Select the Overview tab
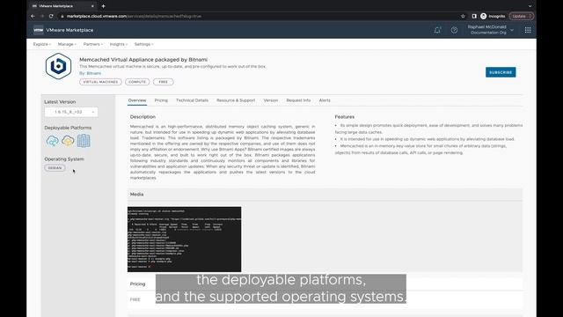Screen dimensions: 563x317 (137, 100)
